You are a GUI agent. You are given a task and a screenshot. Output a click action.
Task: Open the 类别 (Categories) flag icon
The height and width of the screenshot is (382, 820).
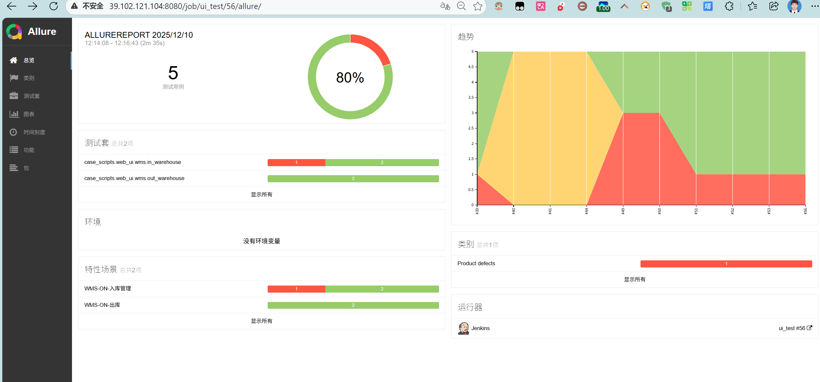(14, 78)
